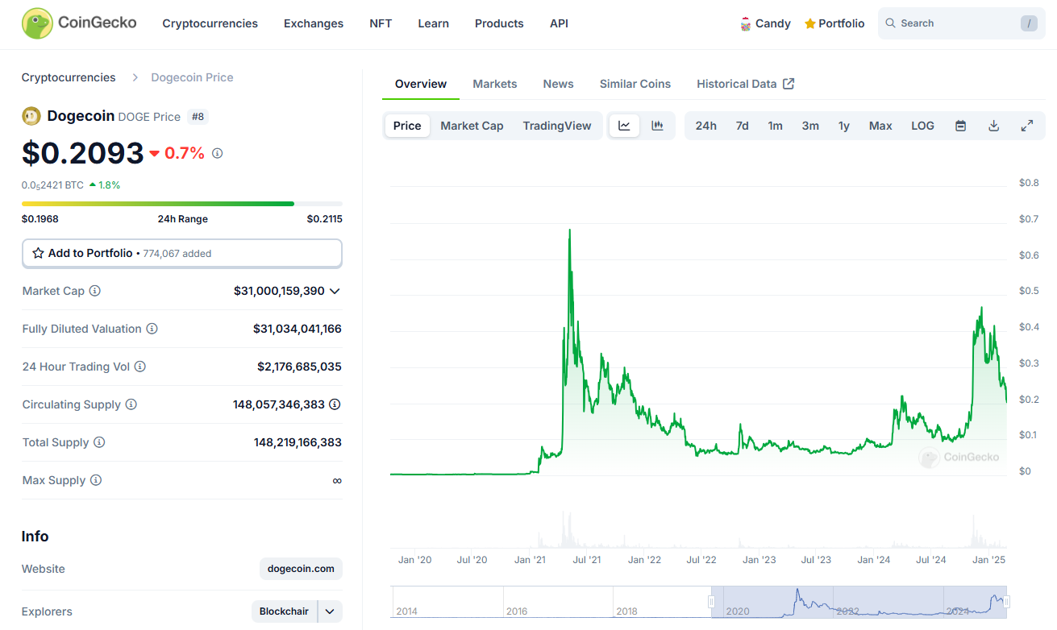Screen dimensions: 1057x630
Task: Click Cryptocurrencies breadcrumb link
Action: (69, 77)
